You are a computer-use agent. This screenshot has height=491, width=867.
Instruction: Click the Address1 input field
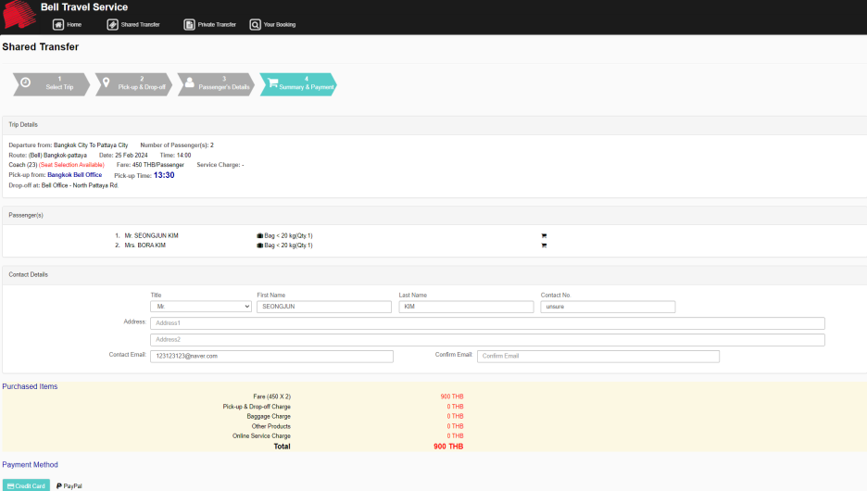[487, 323]
